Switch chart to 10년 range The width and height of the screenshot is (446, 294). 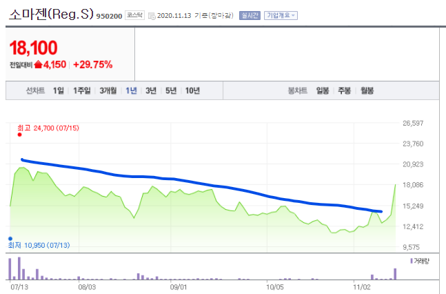pyautogui.click(x=192, y=90)
